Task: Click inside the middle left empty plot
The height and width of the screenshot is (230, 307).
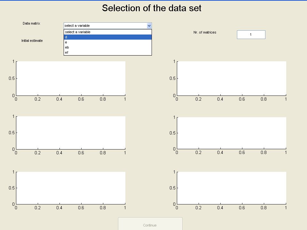Action: [x=71, y=133]
